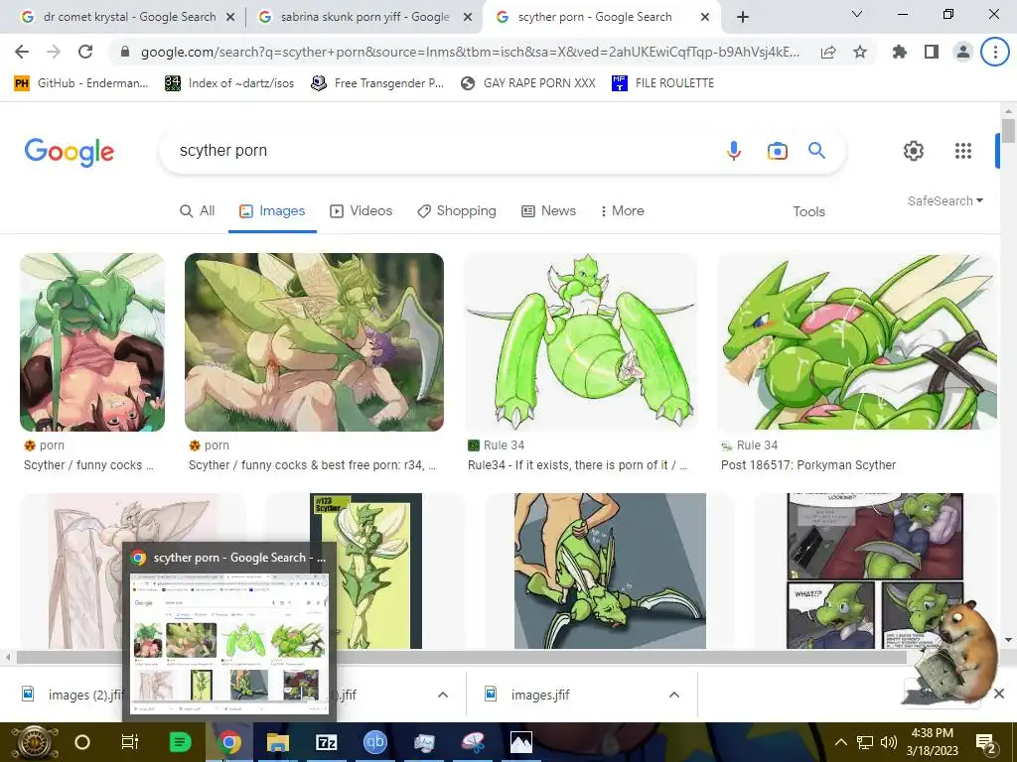Viewport: 1017px width, 762px height.
Task: Open the Tools filter button
Action: click(x=808, y=211)
